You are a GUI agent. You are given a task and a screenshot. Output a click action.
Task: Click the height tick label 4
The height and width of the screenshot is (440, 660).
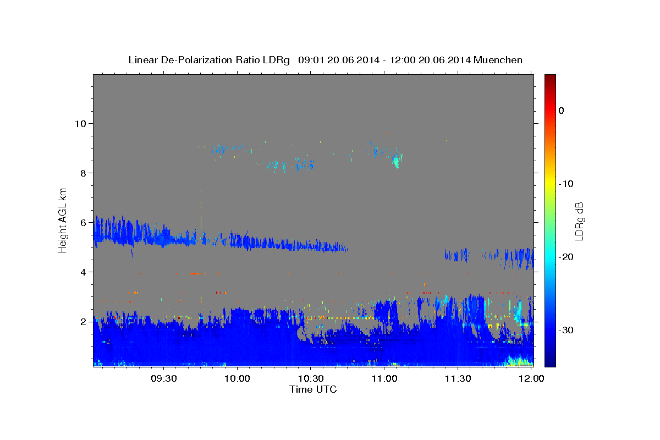click(84, 272)
